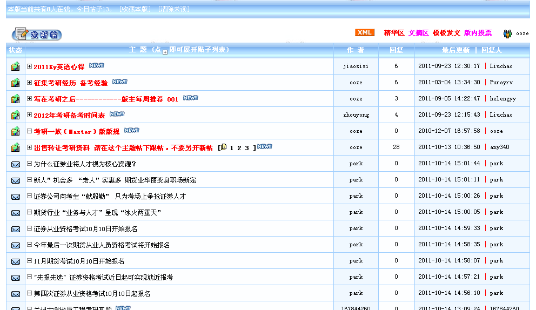Screen dimensions: 536x310
Task: Open thread 2011Ky英语心得
Action: (x=59, y=67)
